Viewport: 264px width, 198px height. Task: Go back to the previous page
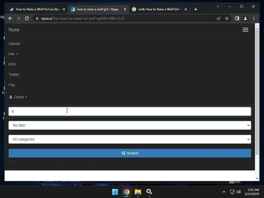(x=10, y=18)
